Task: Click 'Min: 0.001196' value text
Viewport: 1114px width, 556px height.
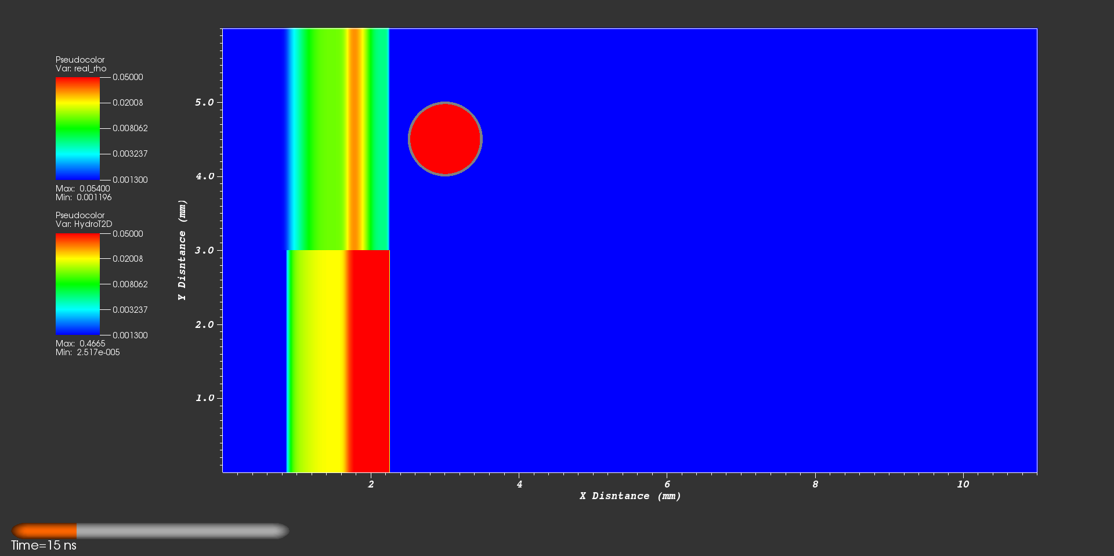Action: [84, 197]
